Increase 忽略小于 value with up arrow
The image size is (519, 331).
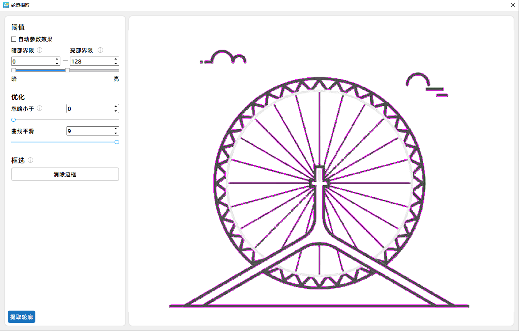[x=116, y=107]
